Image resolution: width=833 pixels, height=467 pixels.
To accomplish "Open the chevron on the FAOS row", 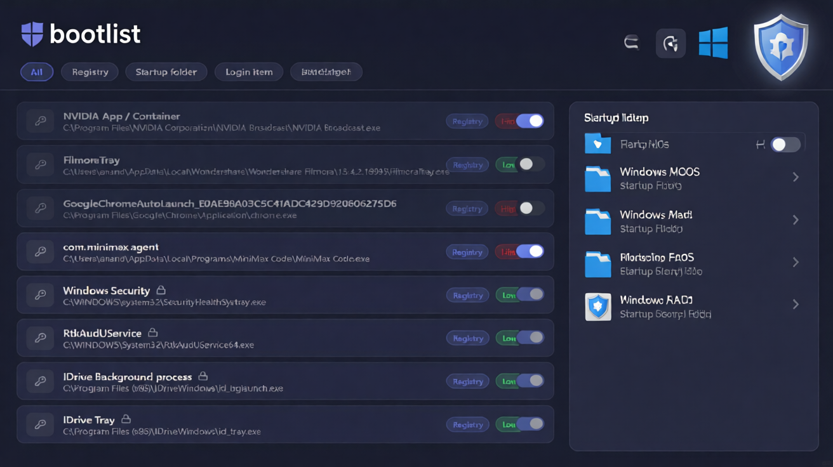I will (796, 262).
